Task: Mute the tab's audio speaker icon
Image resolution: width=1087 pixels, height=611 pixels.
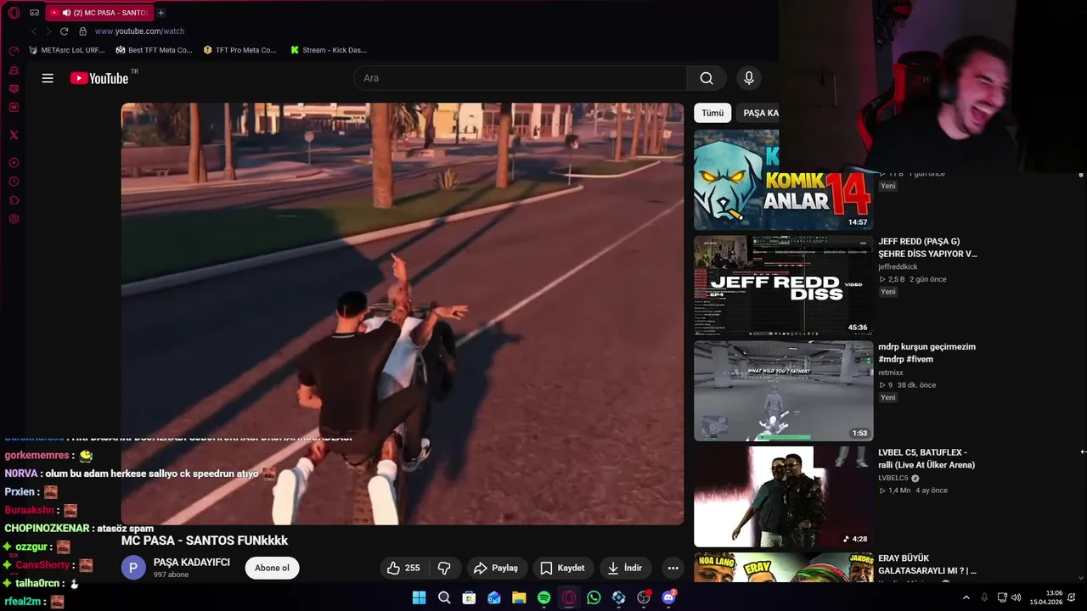Action: 66,13
